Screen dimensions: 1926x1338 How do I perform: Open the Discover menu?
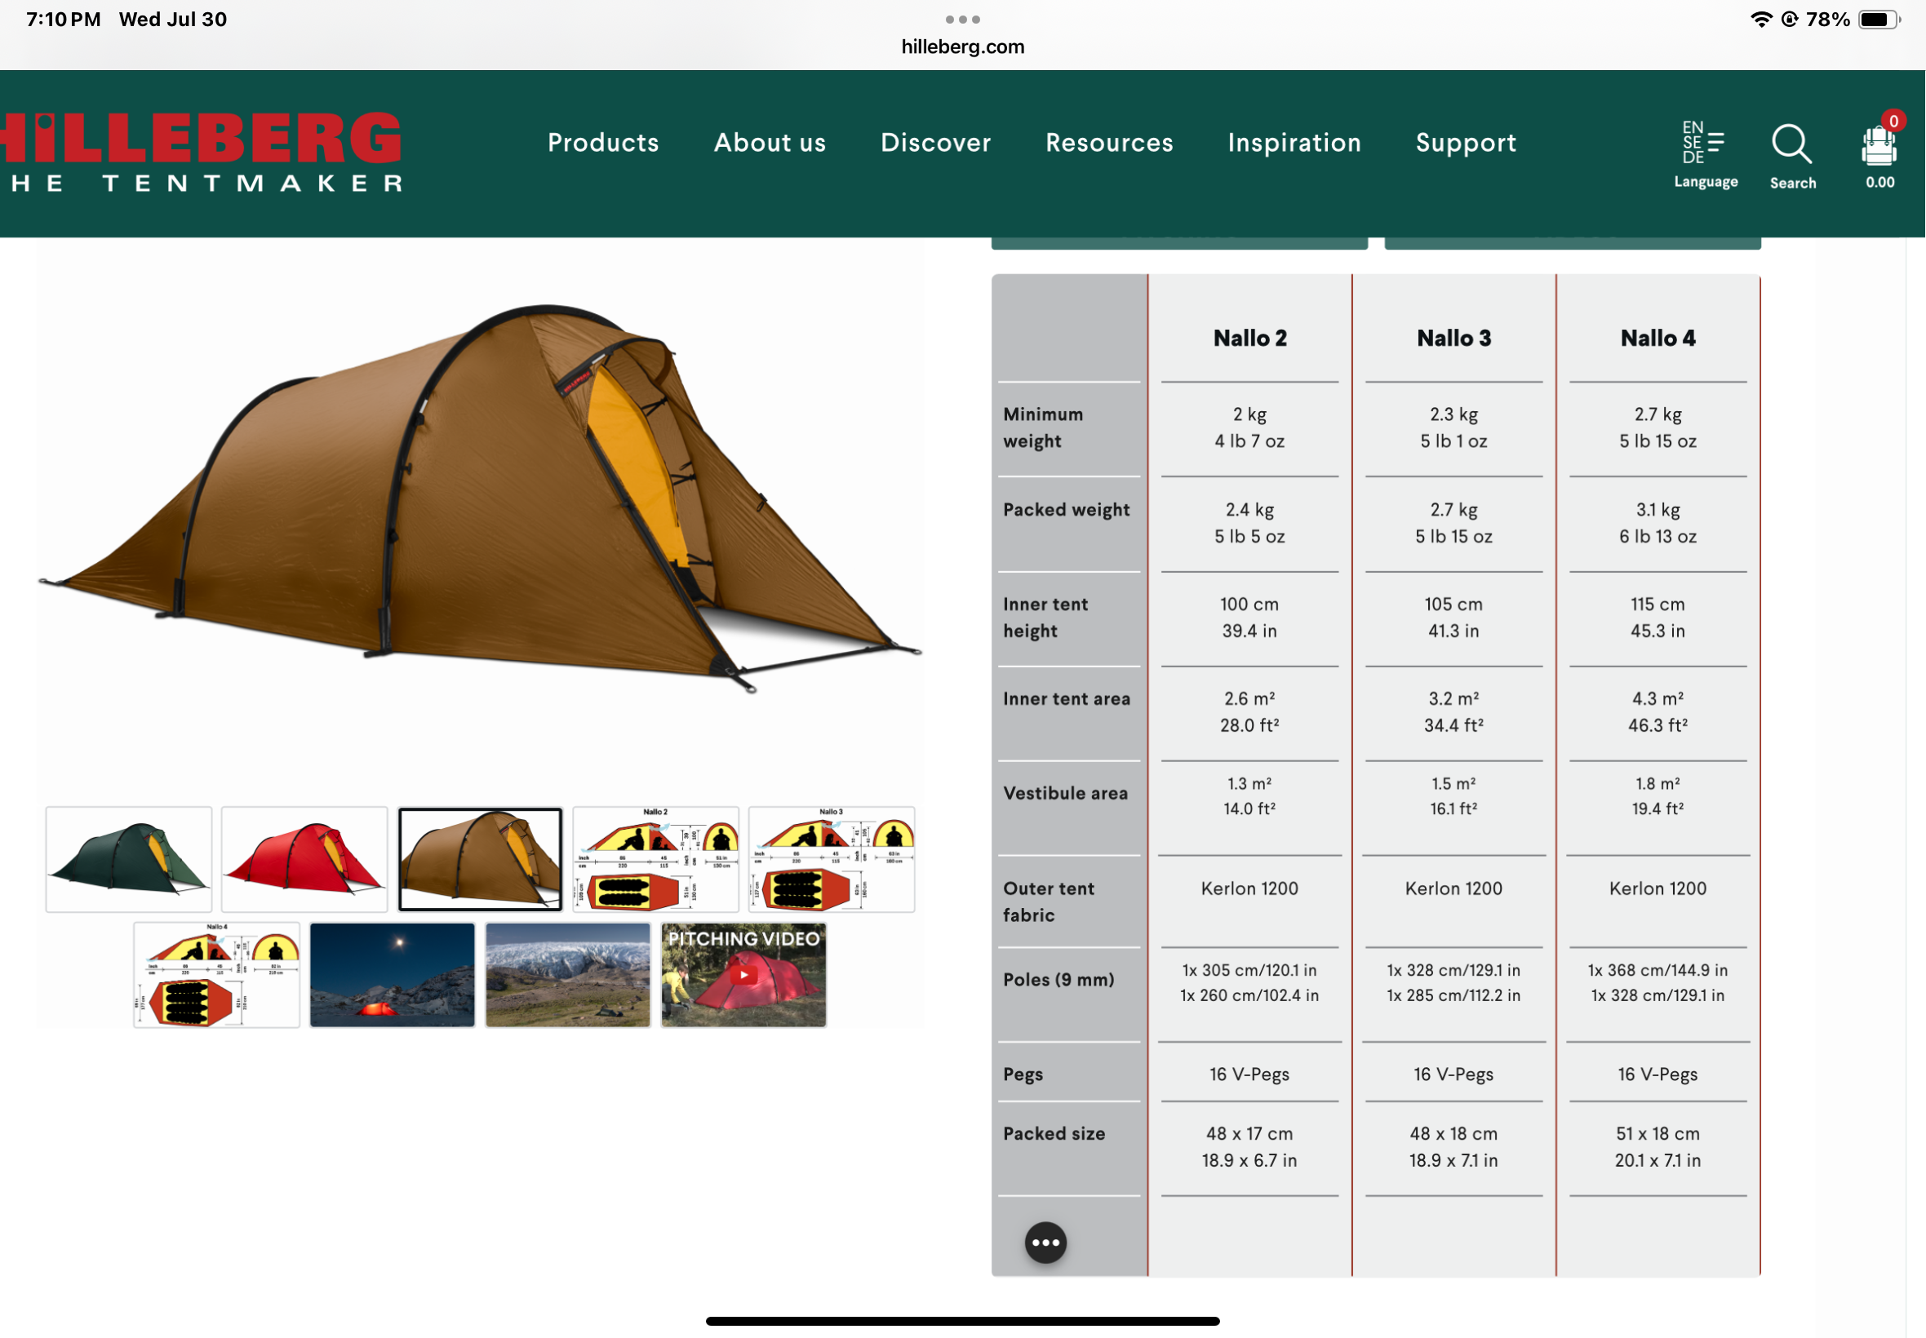936,143
